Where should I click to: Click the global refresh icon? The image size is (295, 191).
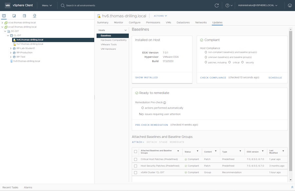click(217, 6)
